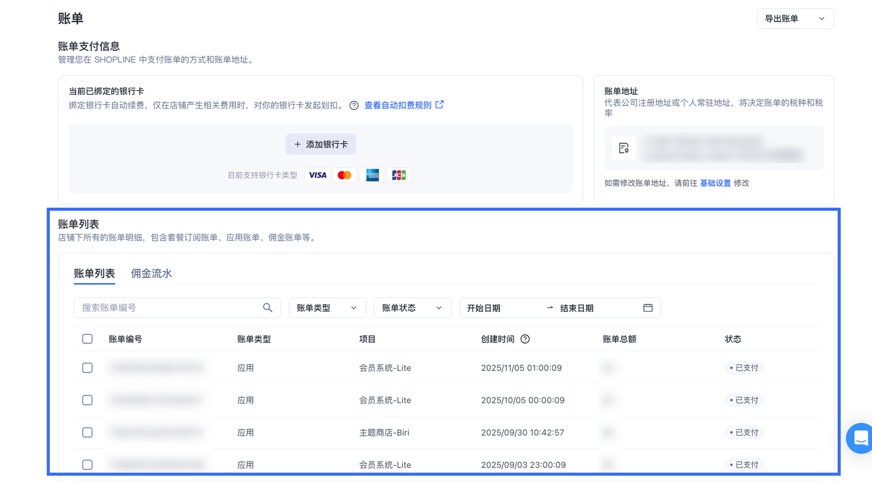Switch to the 佣金流水 tab
The image size is (872, 482).
[151, 273]
